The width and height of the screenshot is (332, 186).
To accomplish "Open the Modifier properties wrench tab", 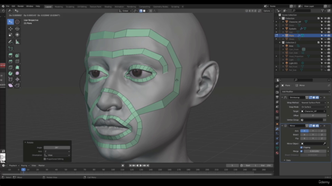I will (277, 129).
